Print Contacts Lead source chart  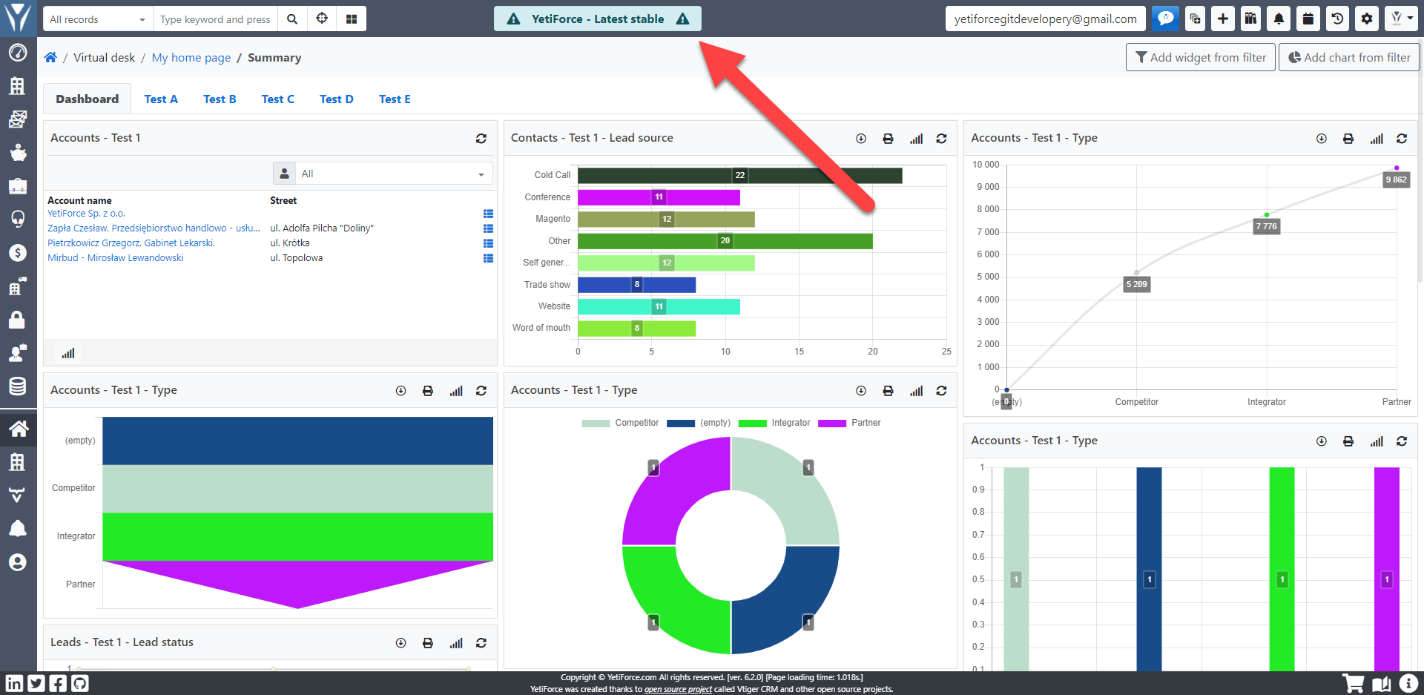coord(888,139)
